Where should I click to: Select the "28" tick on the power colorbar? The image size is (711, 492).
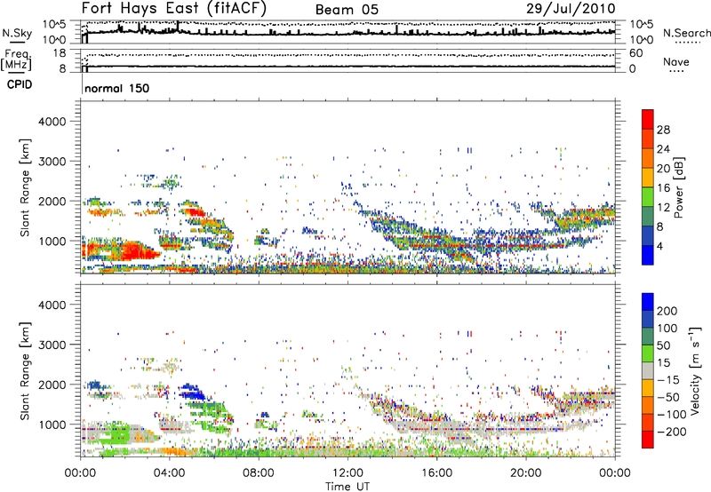[x=663, y=130]
